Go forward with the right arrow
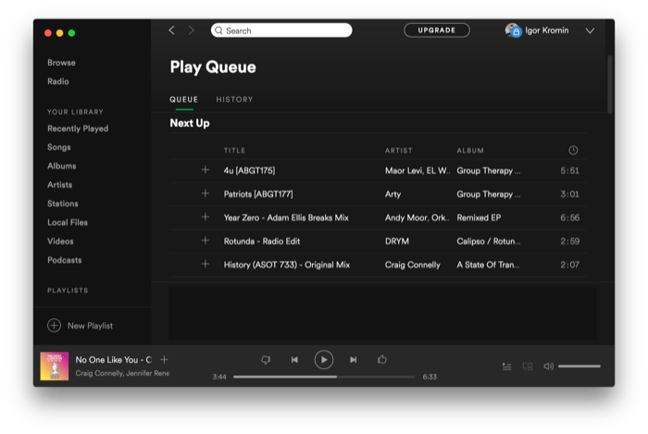This screenshot has height=434, width=648. 191,31
